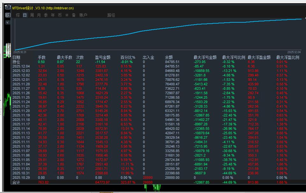Open the 币 symbol tab

pos(60,15)
